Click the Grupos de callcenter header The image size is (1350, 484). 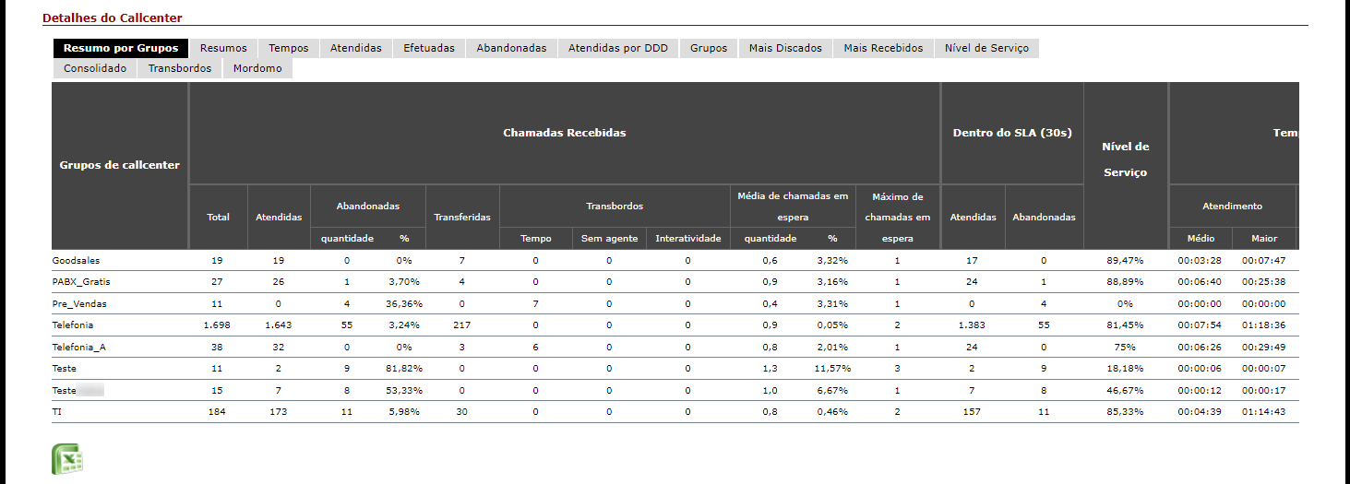point(120,165)
